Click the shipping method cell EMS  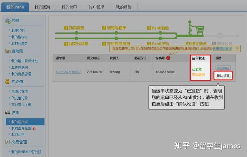[x=137, y=72]
